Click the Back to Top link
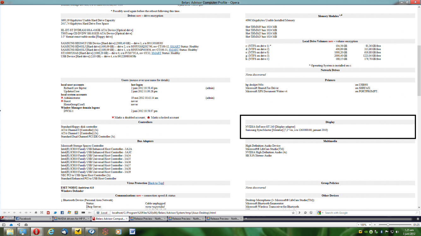 click(156, 183)
